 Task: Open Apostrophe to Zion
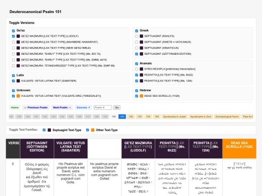click(201, 117)
